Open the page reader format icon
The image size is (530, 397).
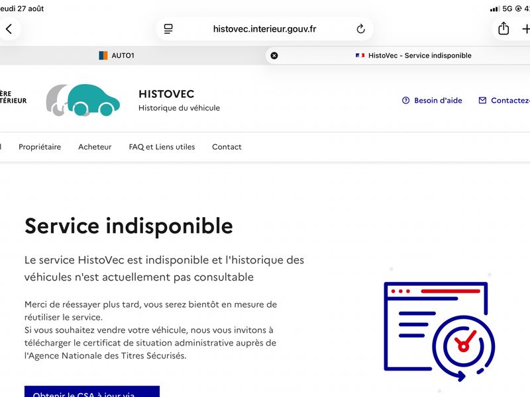pos(168,29)
